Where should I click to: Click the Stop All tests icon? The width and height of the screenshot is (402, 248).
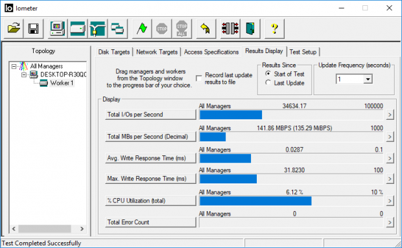point(182,28)
